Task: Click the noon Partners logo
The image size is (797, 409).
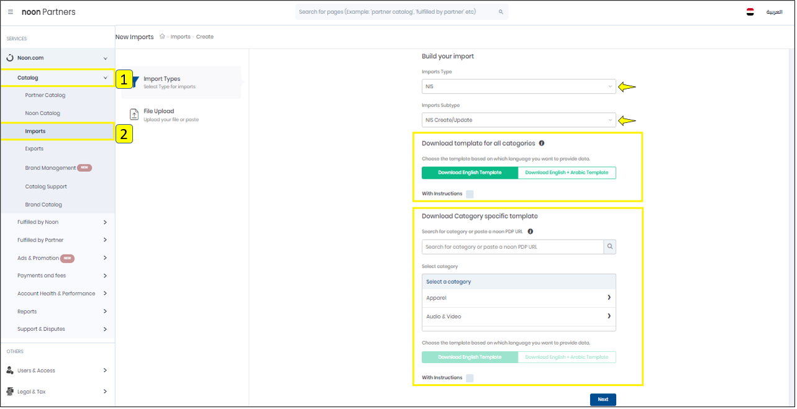Action: click(x=48, y=12)
